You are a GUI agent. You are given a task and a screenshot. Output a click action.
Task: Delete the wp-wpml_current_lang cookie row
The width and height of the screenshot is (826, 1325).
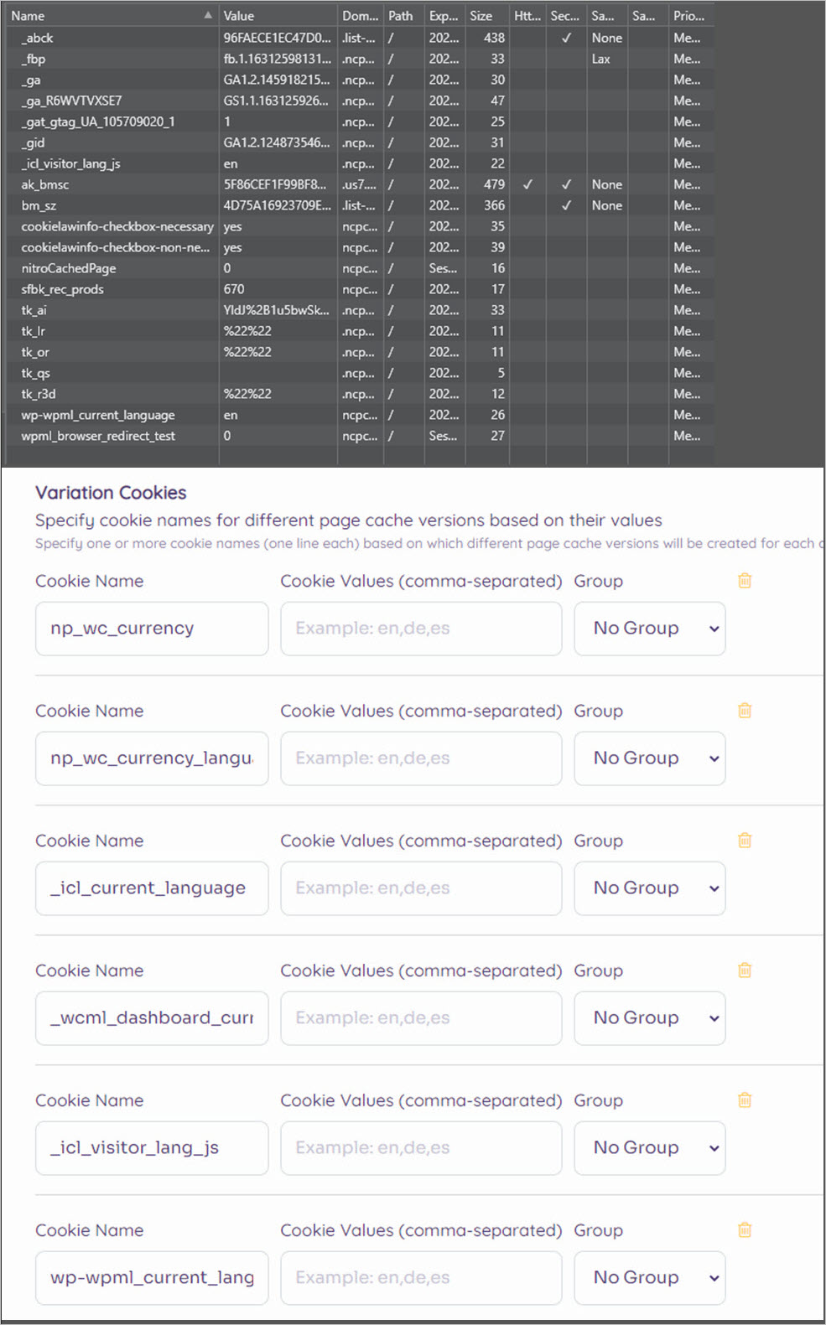point(745,1230)
